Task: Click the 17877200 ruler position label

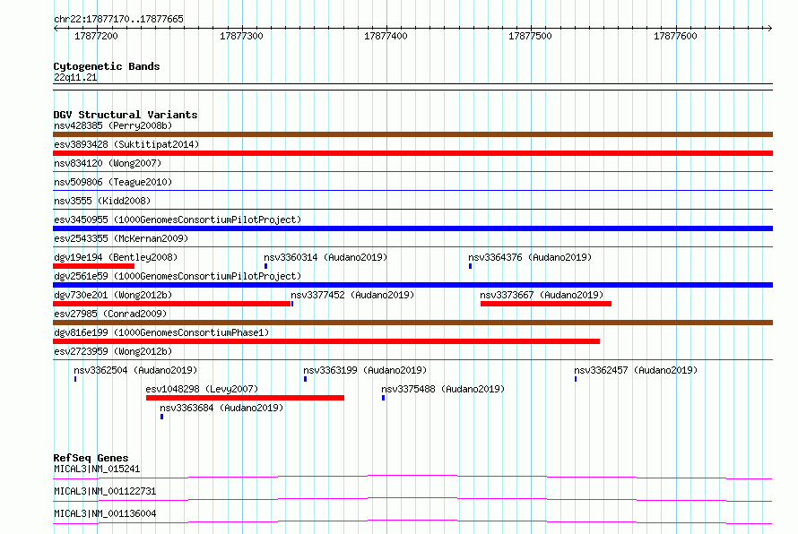Action: 96,36
